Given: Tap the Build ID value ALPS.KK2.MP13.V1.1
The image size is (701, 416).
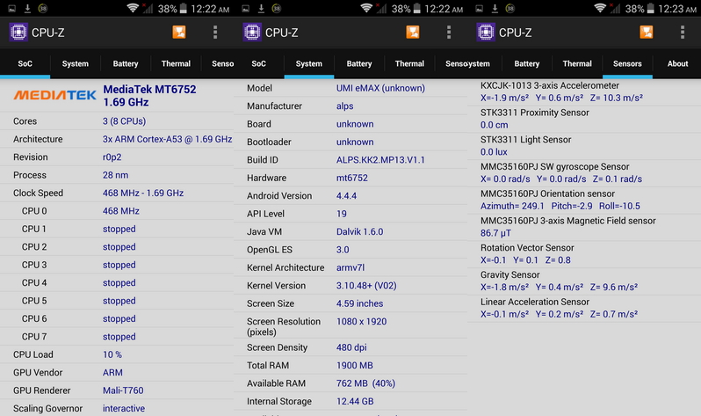Looking at the screenshot, I should (380, 160).
